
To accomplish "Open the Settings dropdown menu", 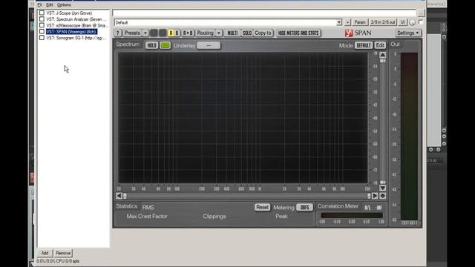I will [407, 33].
